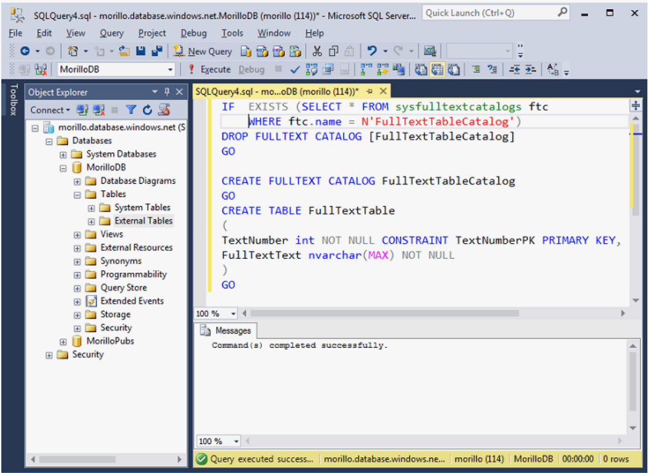This screenshot has height=473, width=648.
Task: Expand the MorilloPubs database node
Action: [63, 342]
